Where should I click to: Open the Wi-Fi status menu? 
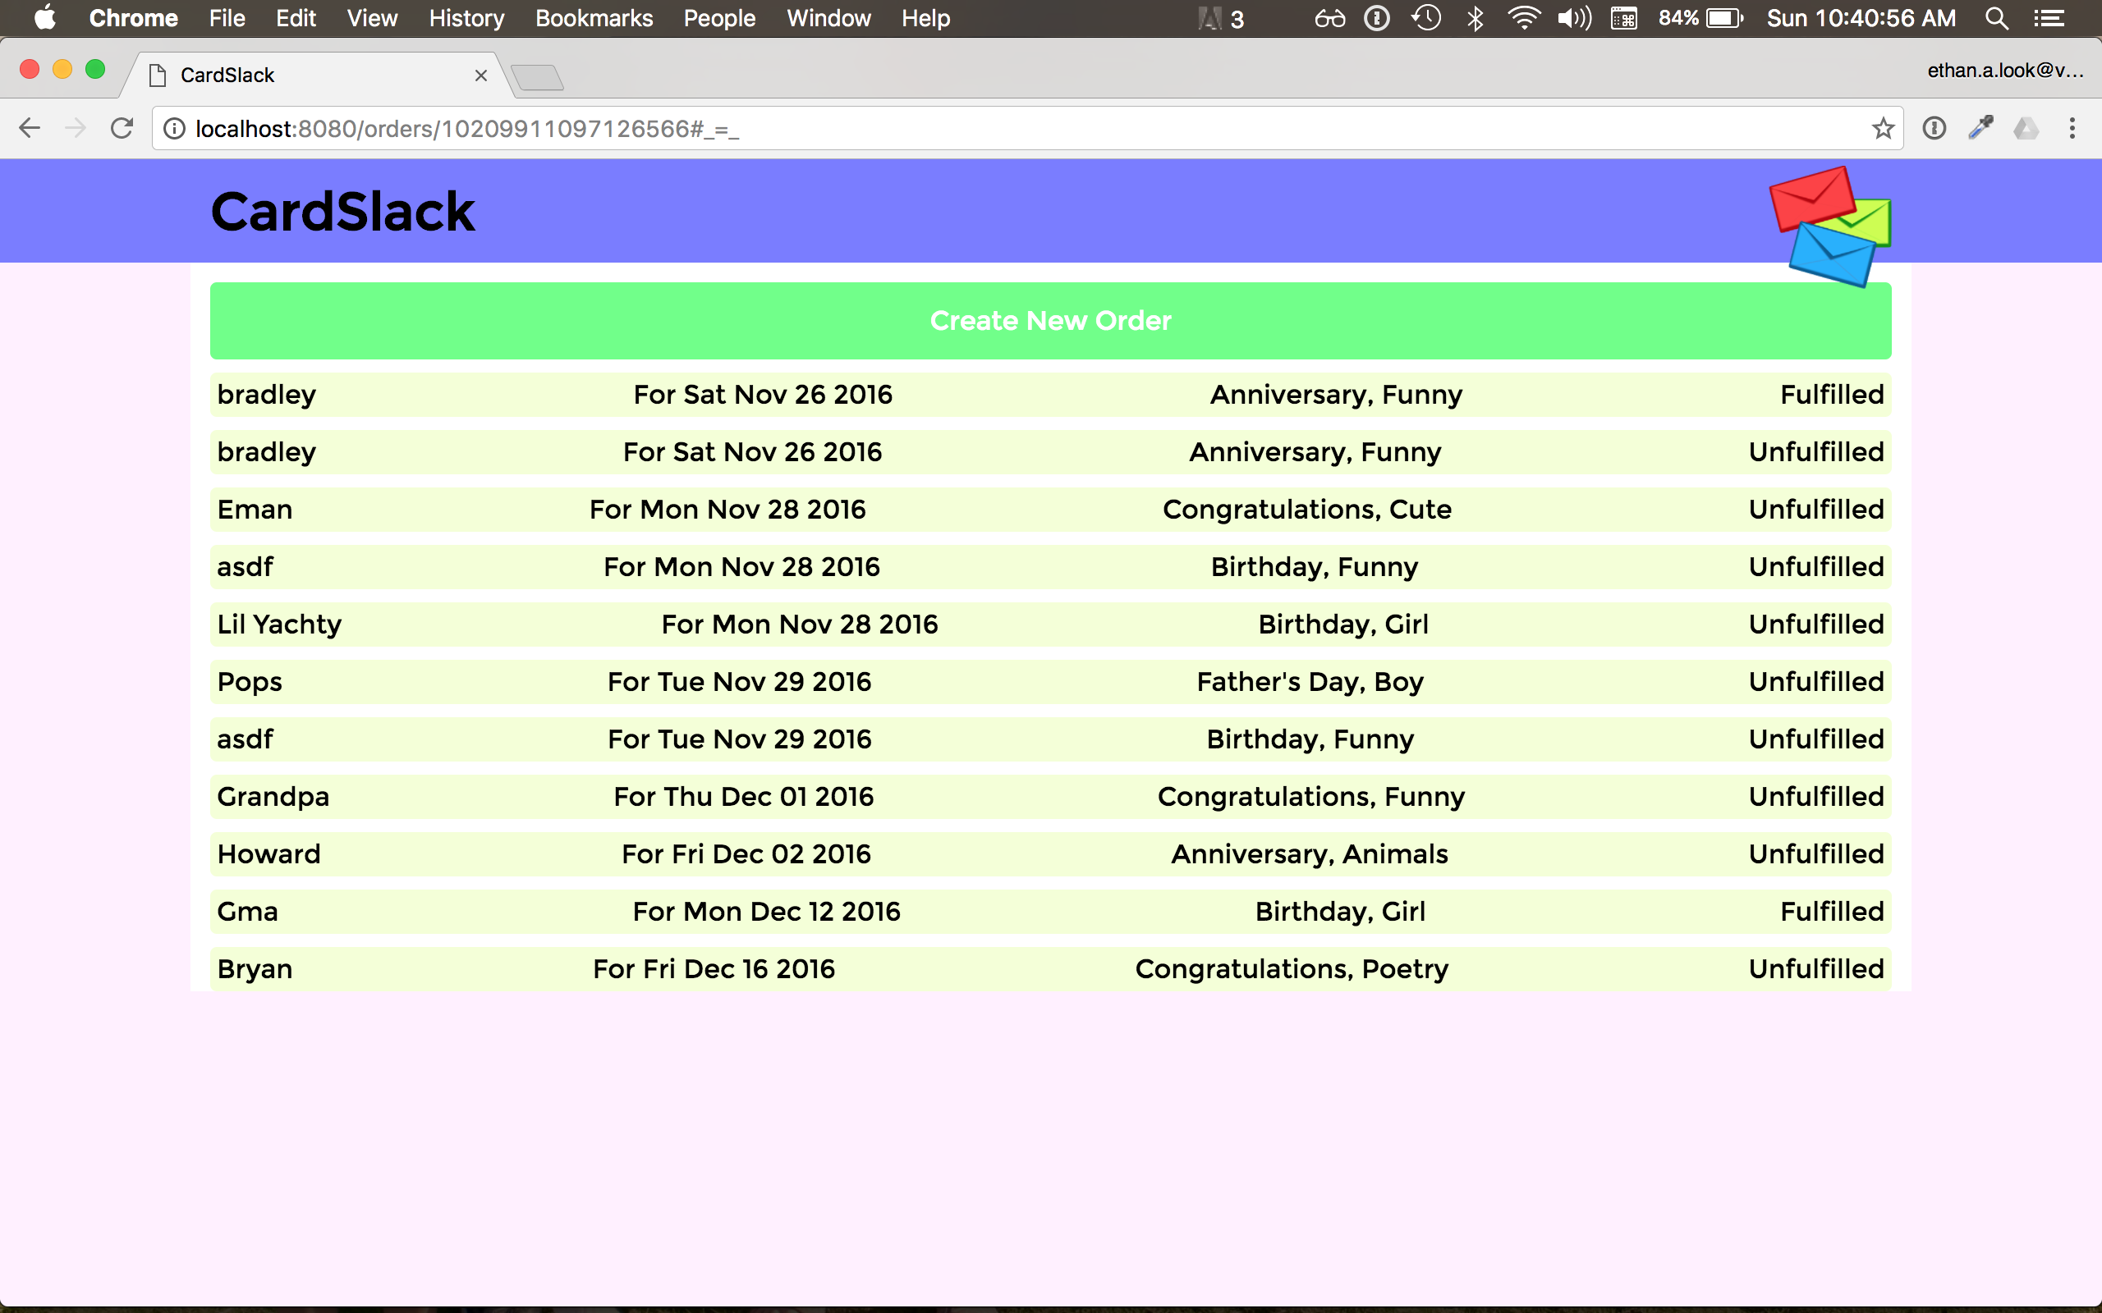tap(1523, 18)
